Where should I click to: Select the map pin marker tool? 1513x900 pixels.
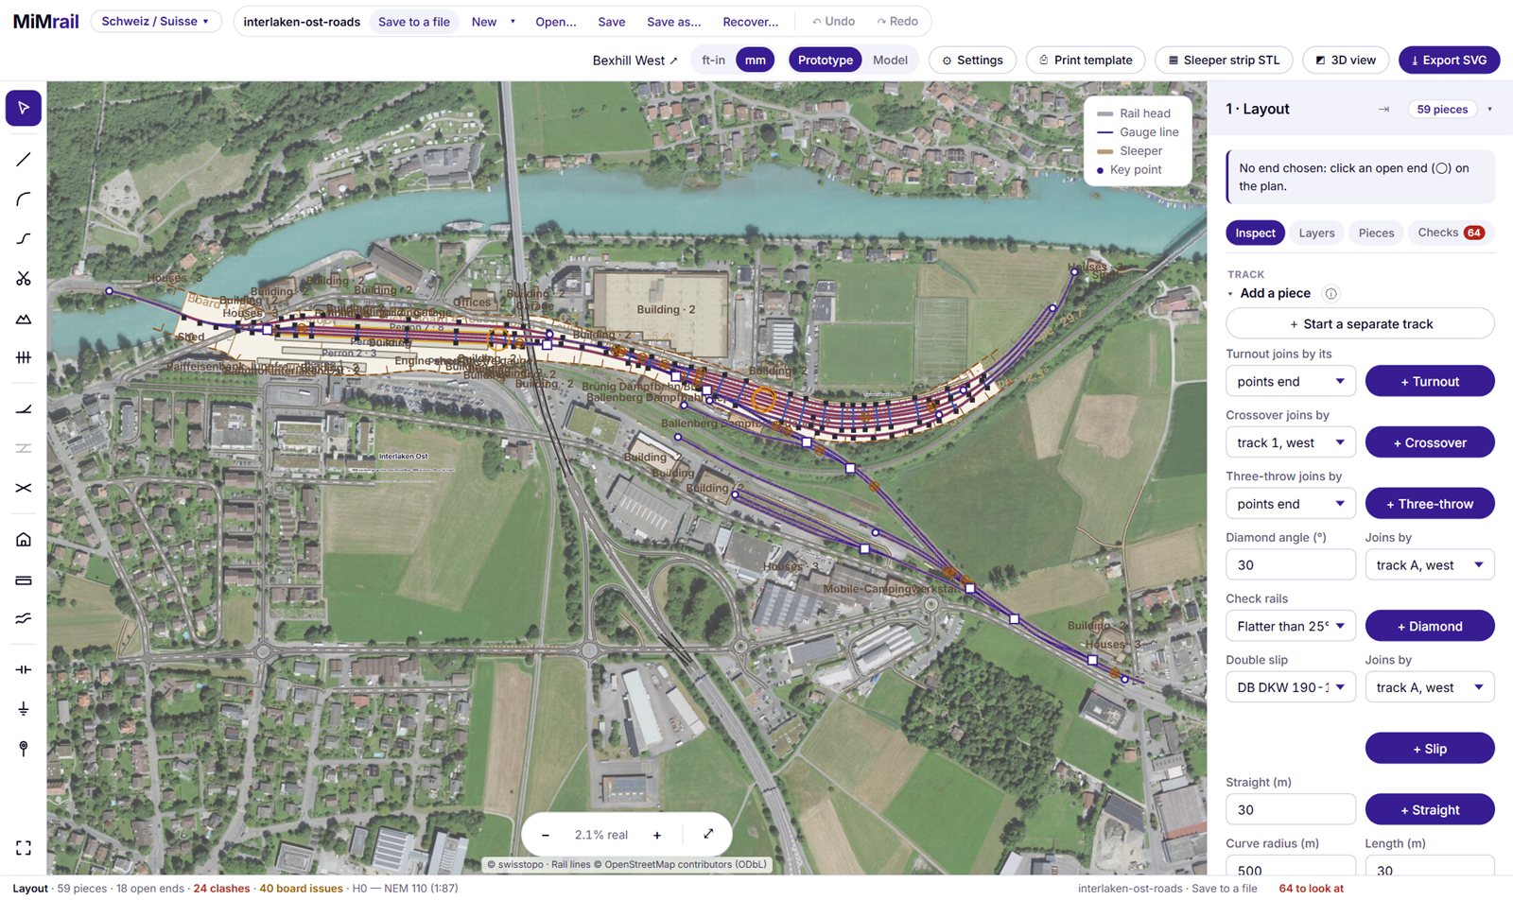(x=24, y=749)
